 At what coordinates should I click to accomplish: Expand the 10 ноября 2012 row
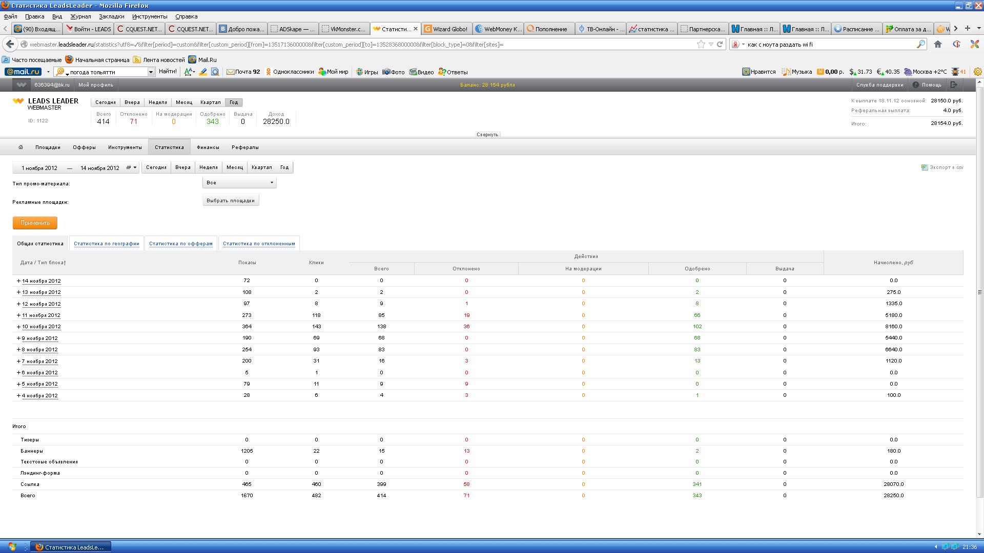(18, 327)
